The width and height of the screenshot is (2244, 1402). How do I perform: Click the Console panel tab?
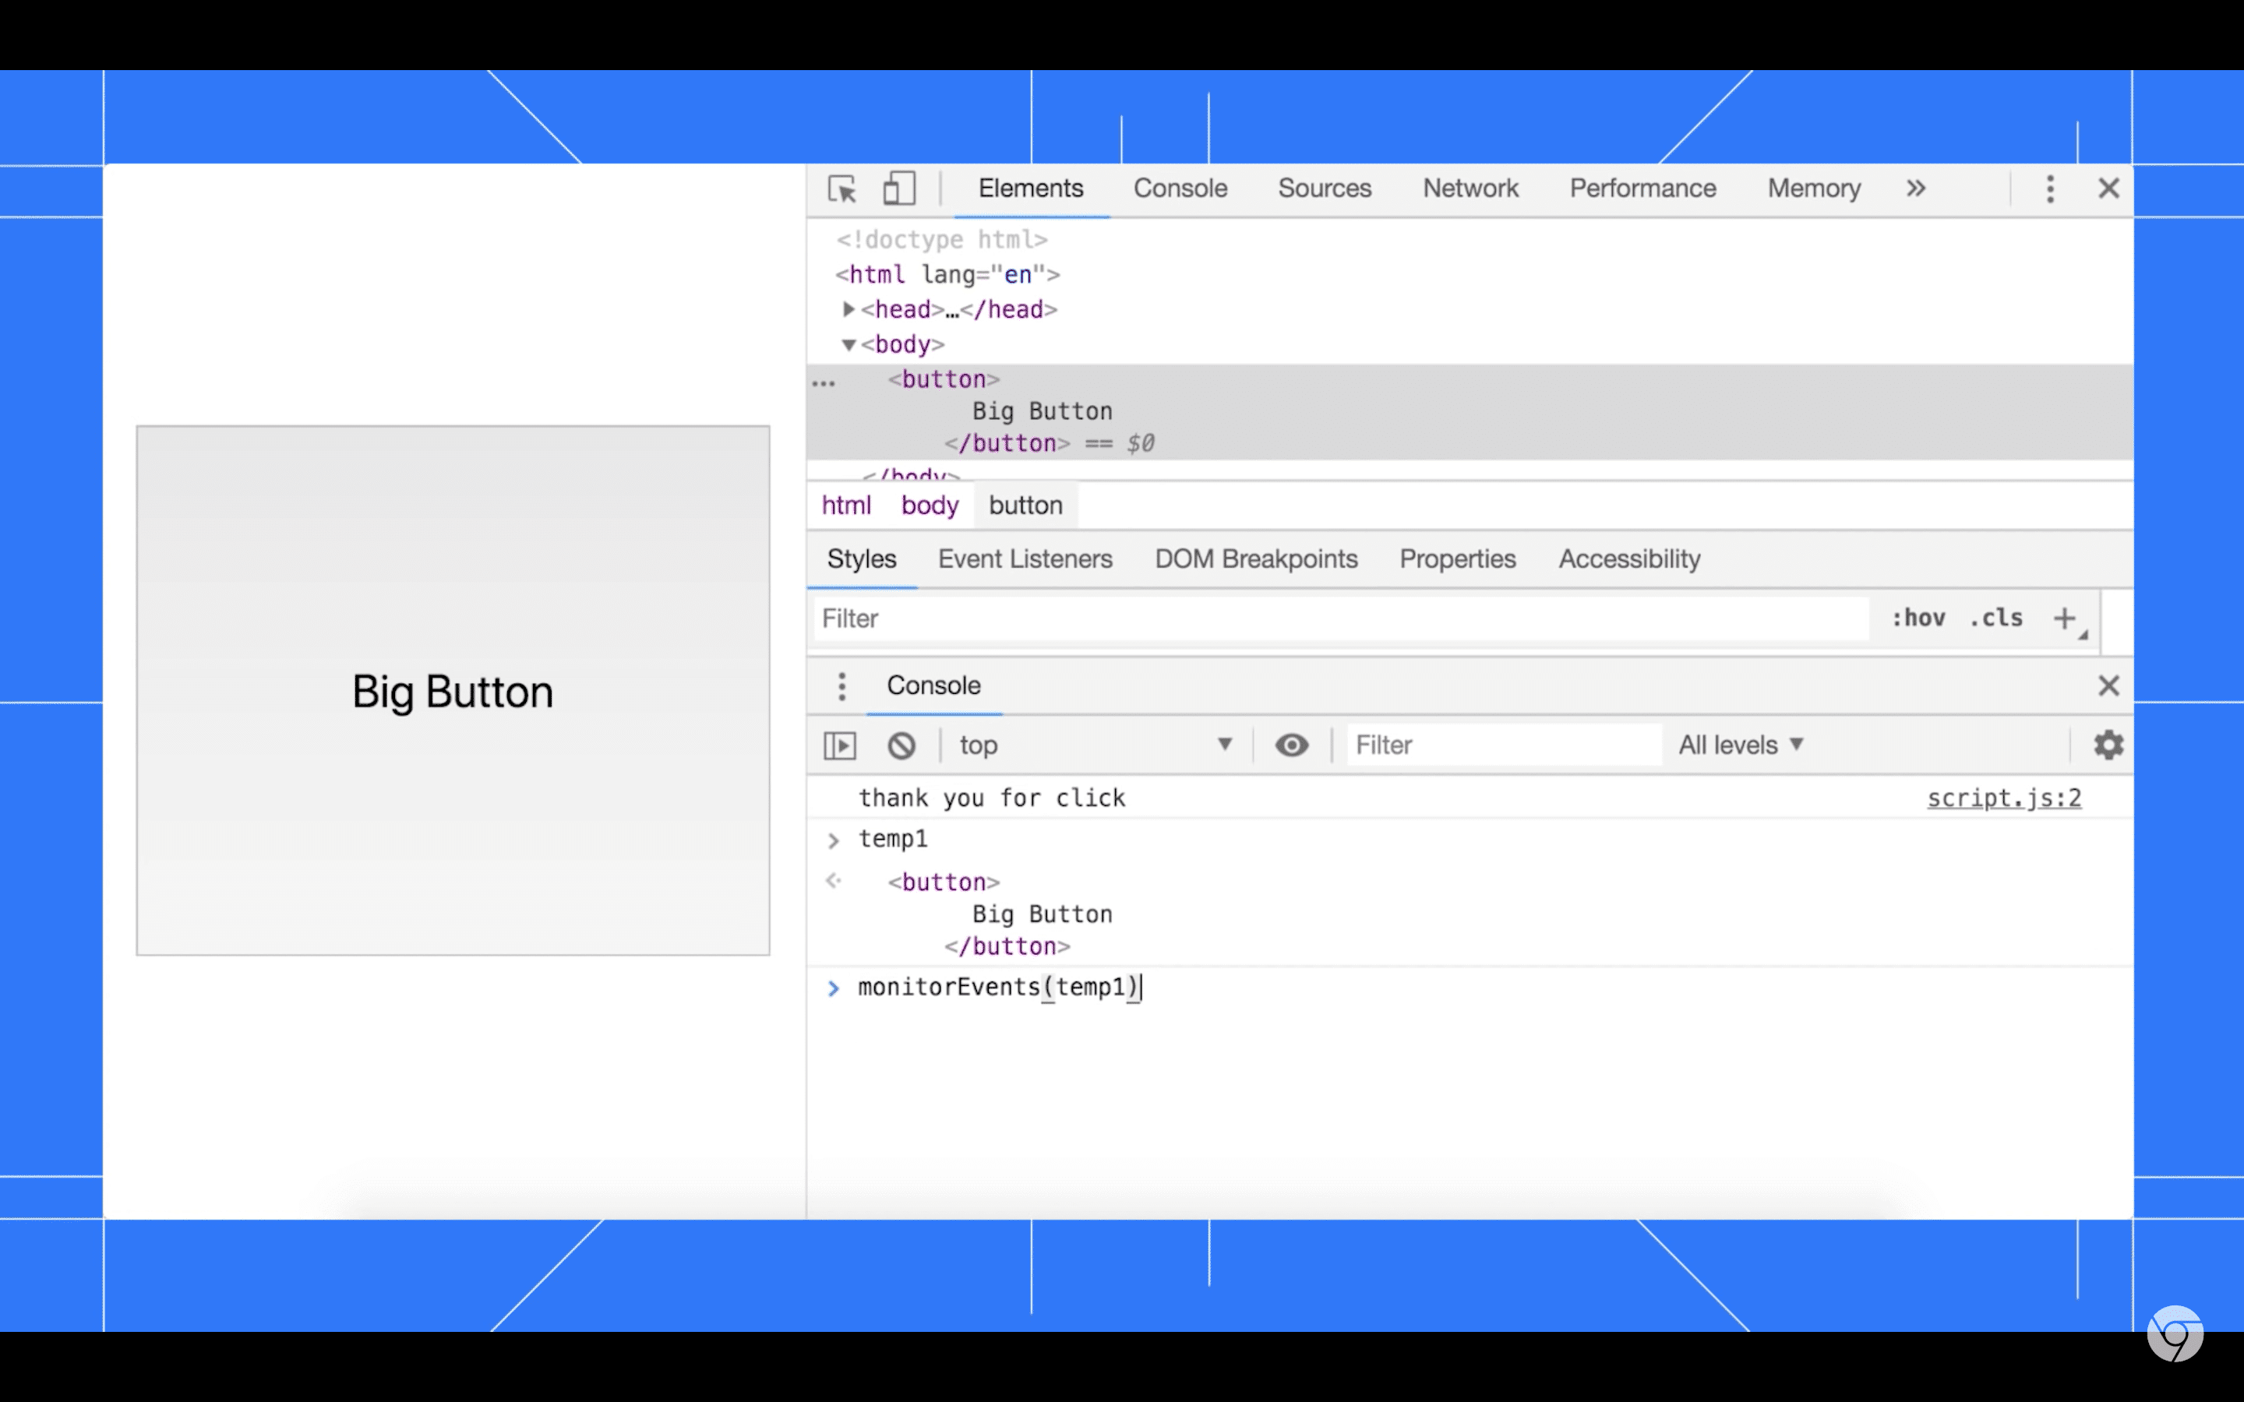pos(1181,188)
